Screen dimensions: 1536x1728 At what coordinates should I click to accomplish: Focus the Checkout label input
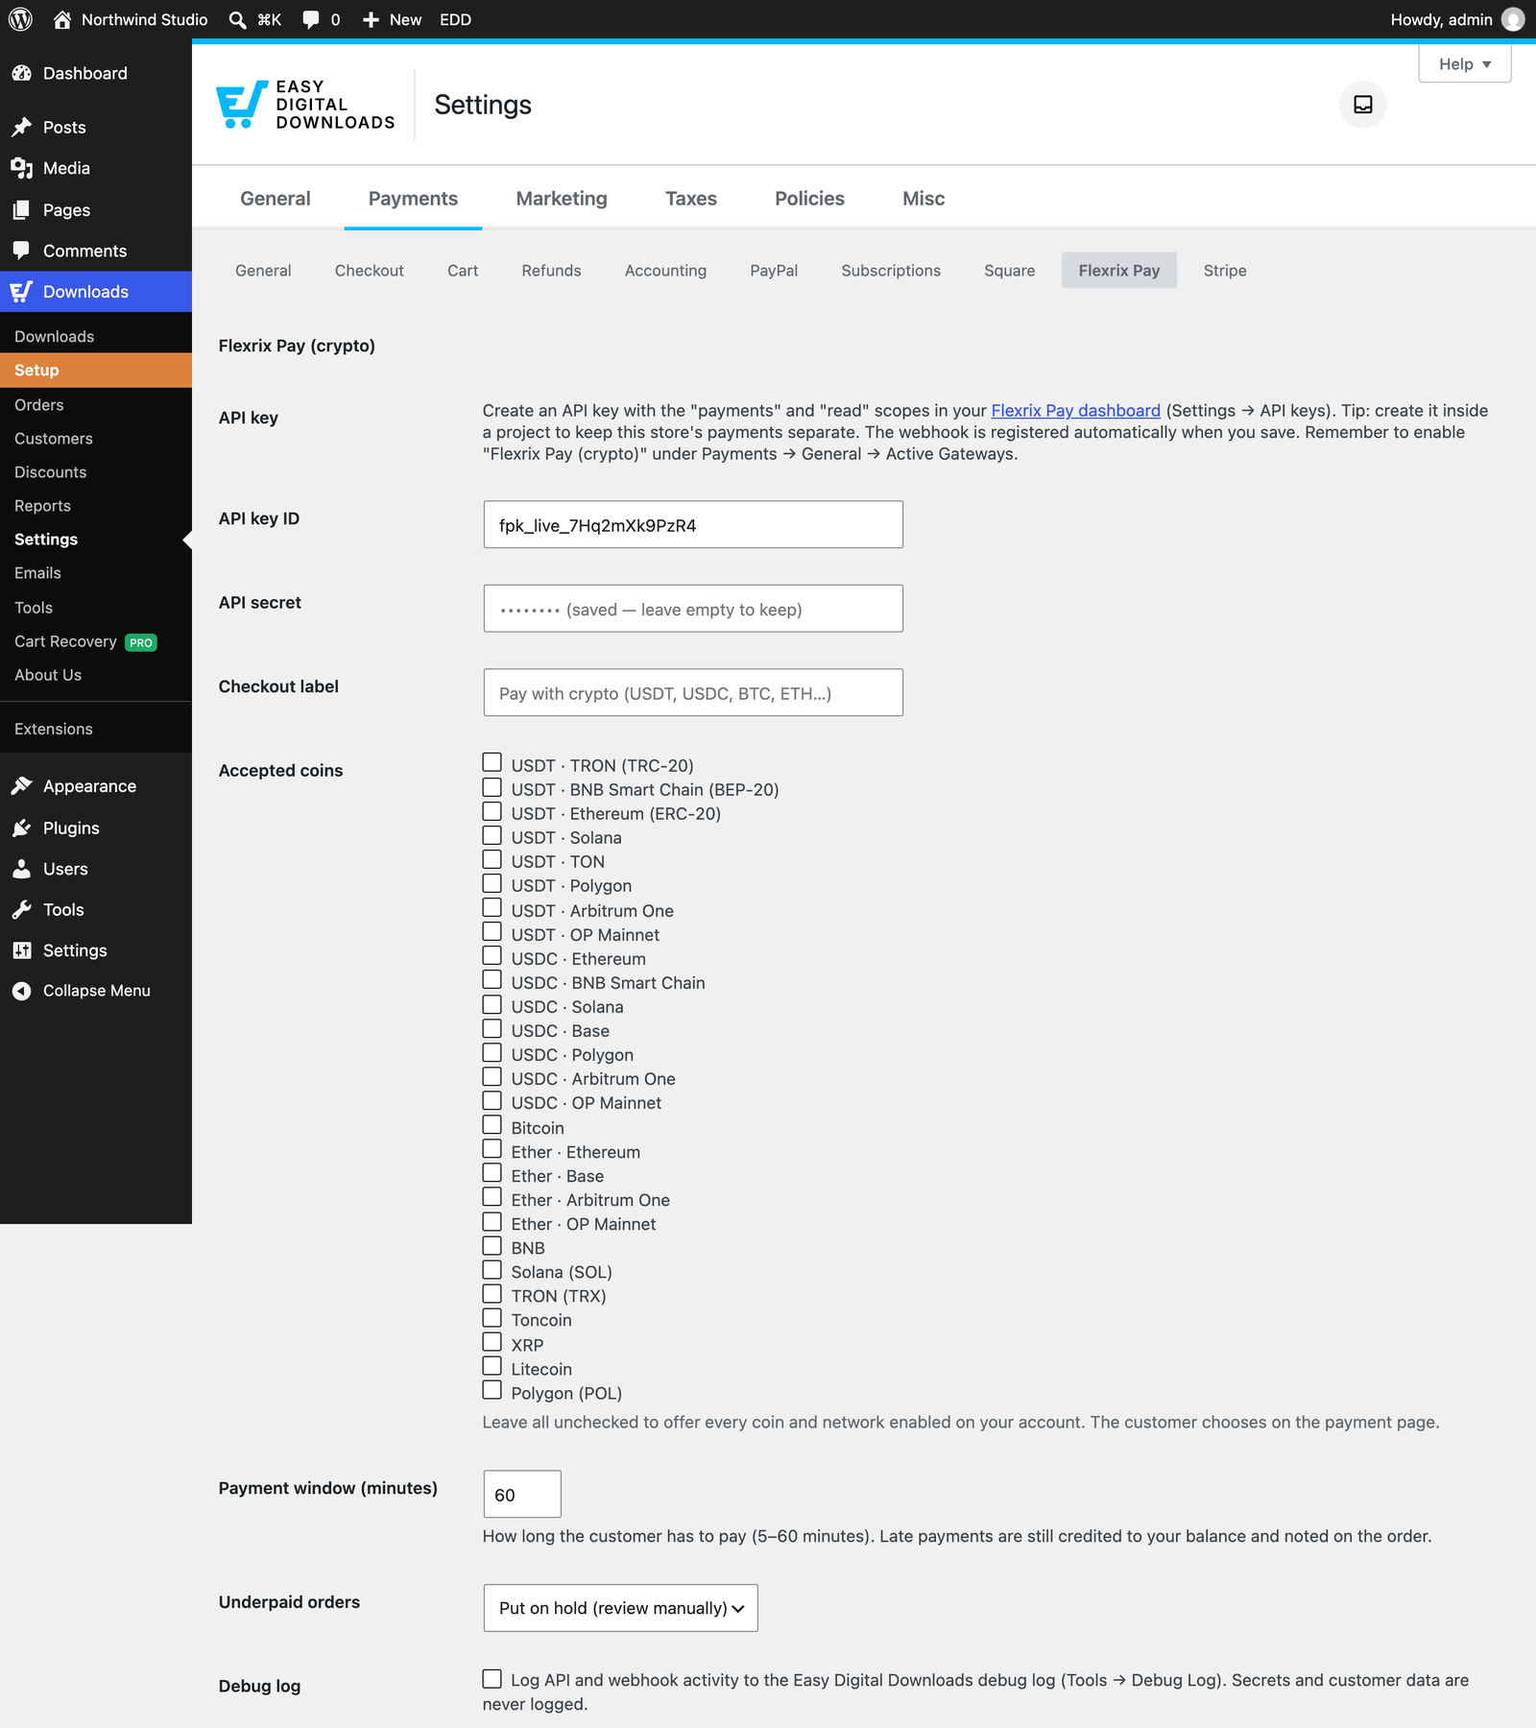coord(693,693)
